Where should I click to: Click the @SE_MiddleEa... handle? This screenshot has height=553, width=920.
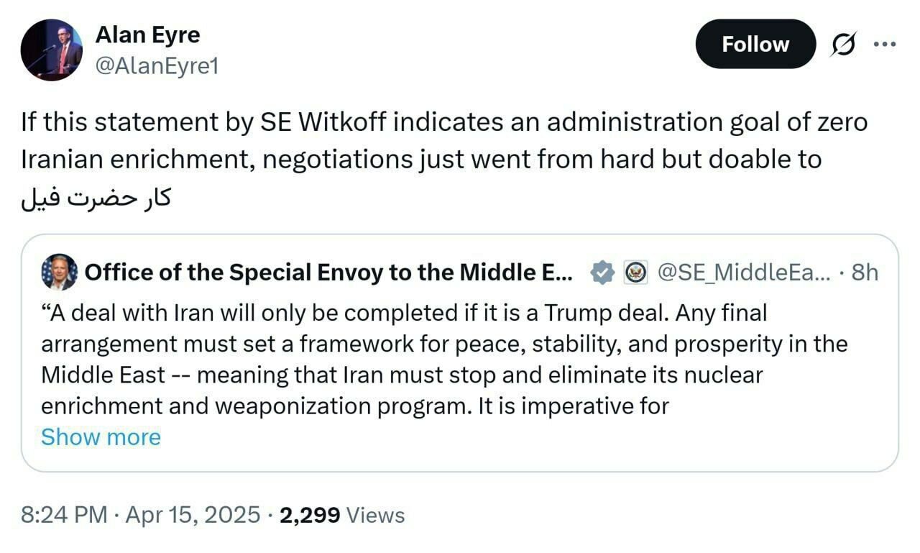[x=744, y=273]
